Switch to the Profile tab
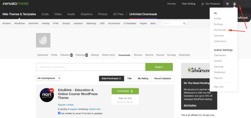The width and height of the screenshot is (251, 118). pos(54,55)
